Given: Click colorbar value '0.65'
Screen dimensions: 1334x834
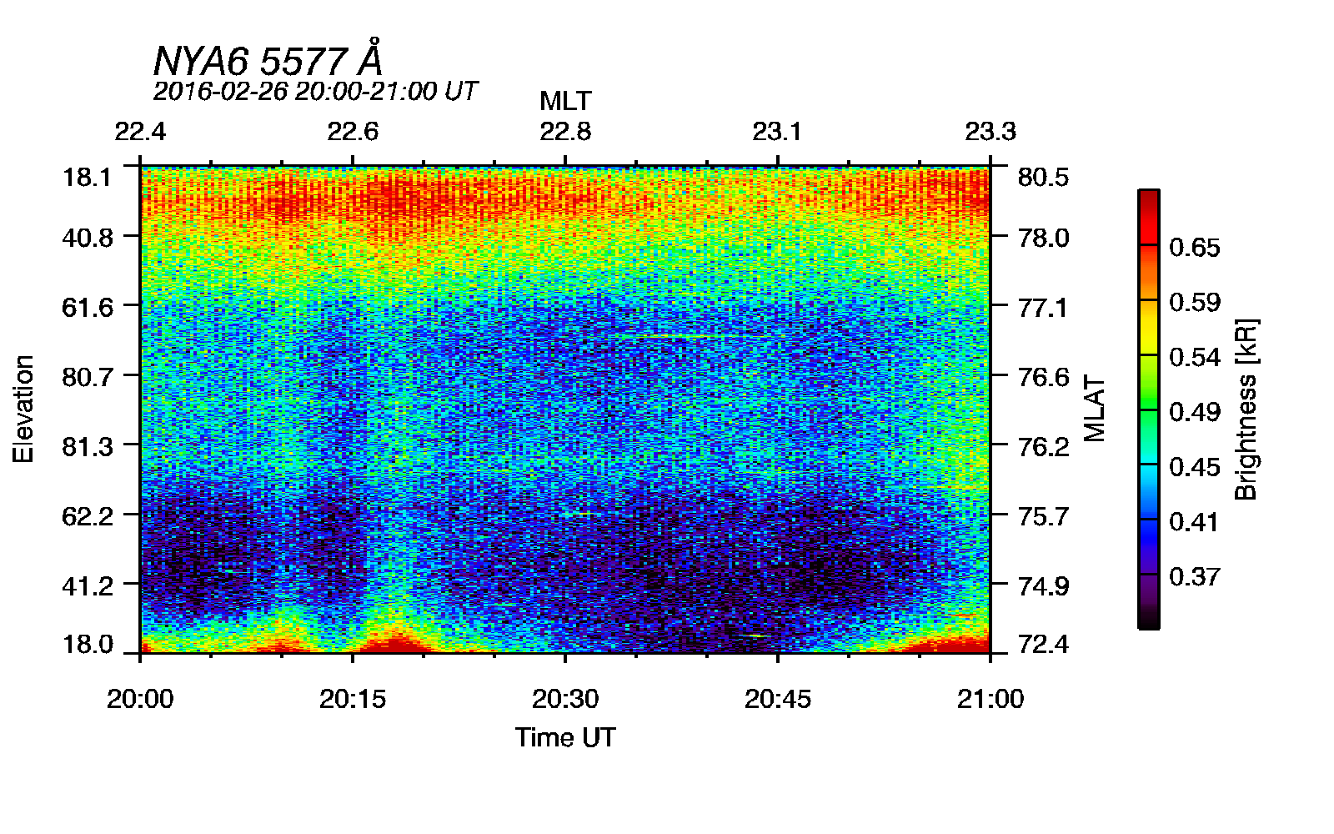Looking at the screenshot, I should [1194, 248].
